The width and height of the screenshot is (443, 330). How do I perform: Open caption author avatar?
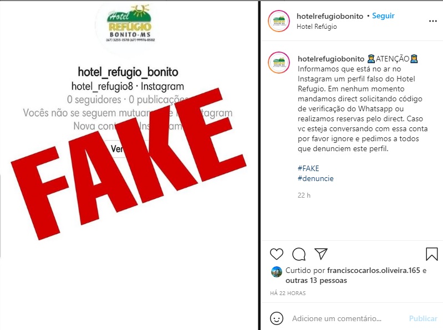tap(279, 63)
